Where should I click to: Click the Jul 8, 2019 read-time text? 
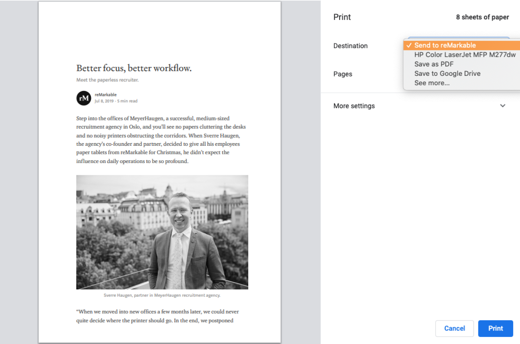coord(116,101)
